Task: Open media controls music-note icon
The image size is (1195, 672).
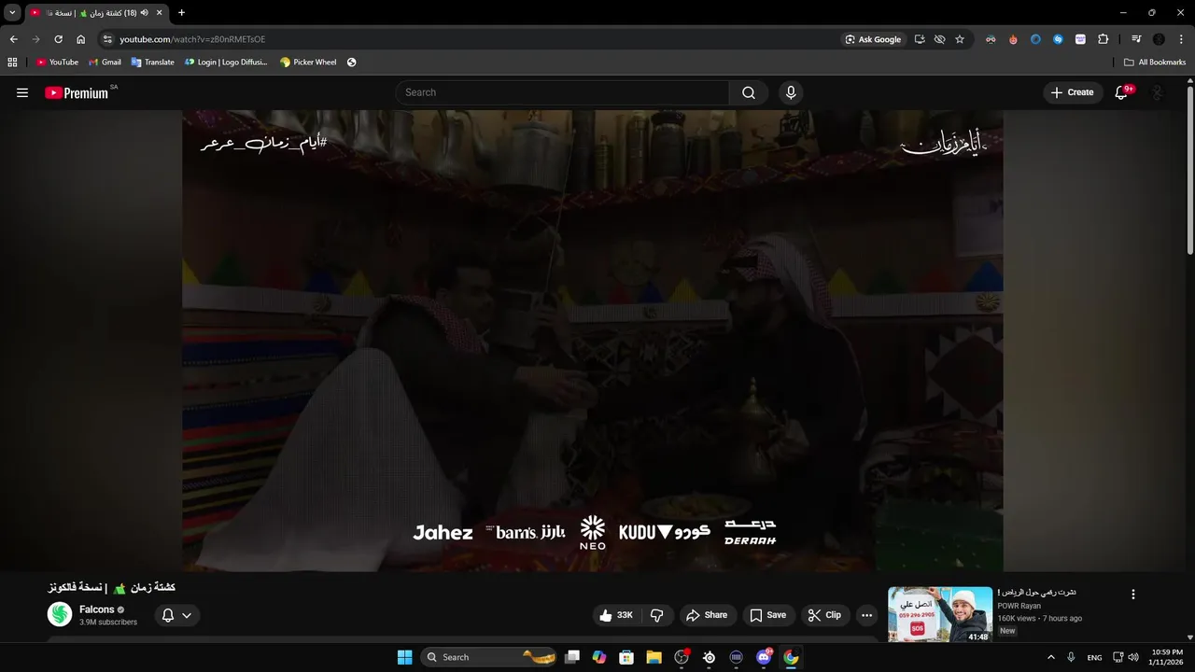Action: point(1136,39)
